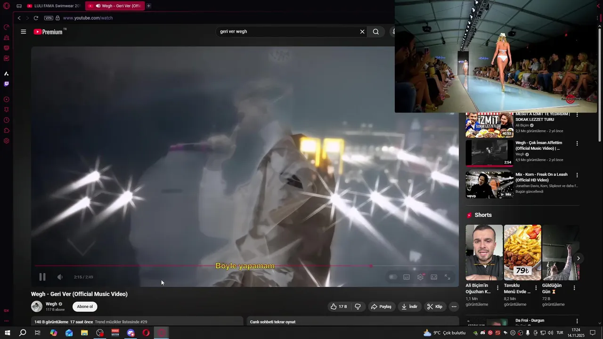Switch to theater mode player icon

pos(434,277)
